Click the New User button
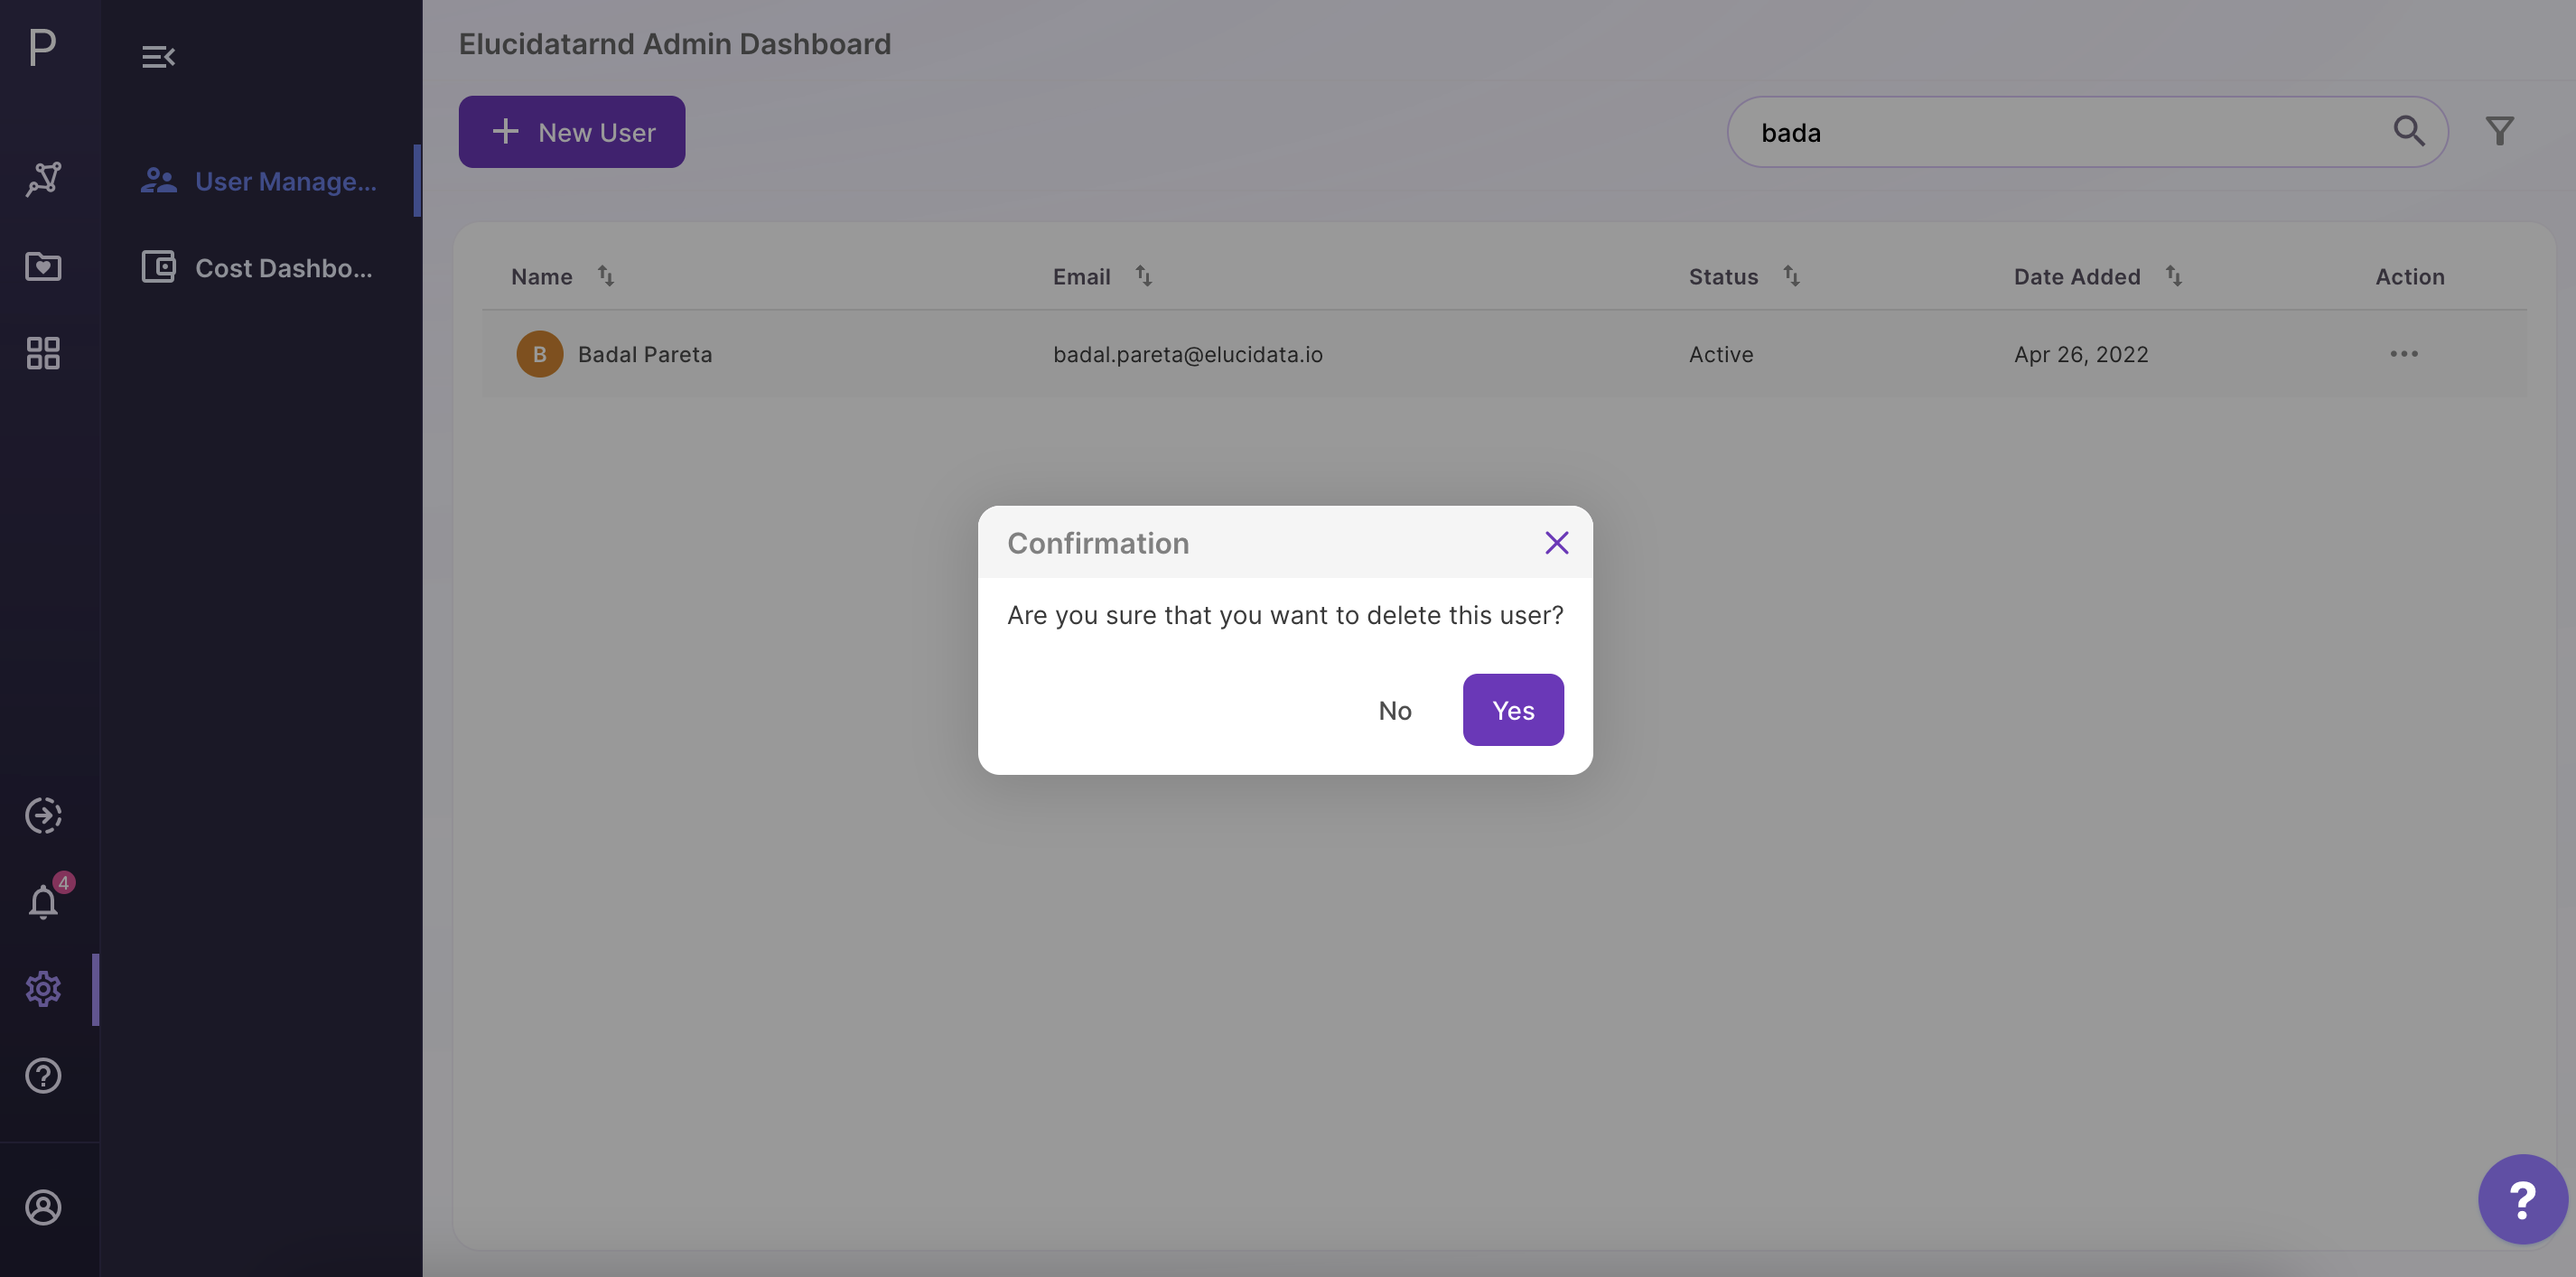This screenshot has width=2576, height=1277. point(572,132)
